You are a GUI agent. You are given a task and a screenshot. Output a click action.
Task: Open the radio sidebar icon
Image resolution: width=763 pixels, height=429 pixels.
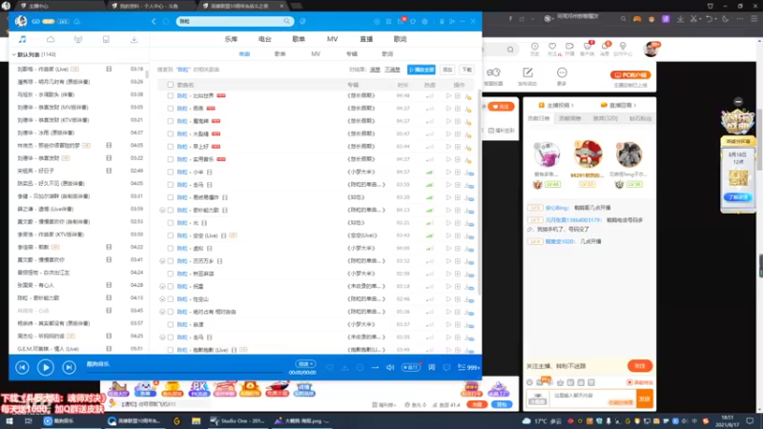[x=78, y=39]
